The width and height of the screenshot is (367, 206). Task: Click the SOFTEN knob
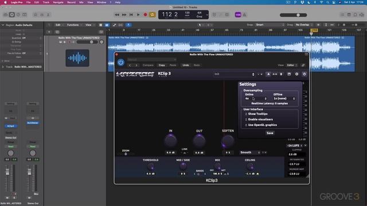[x=228, y=141]
